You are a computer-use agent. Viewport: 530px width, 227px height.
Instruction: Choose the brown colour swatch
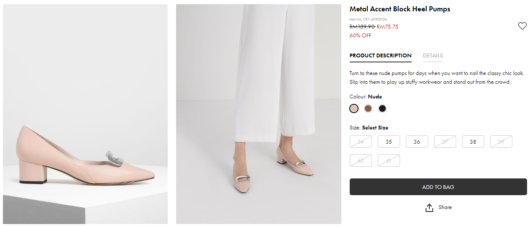pos(368,108)
